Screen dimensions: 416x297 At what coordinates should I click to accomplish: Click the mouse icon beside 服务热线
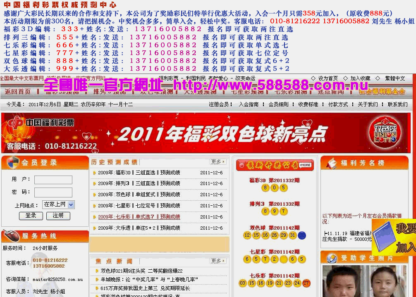click(x=12, y=235)
